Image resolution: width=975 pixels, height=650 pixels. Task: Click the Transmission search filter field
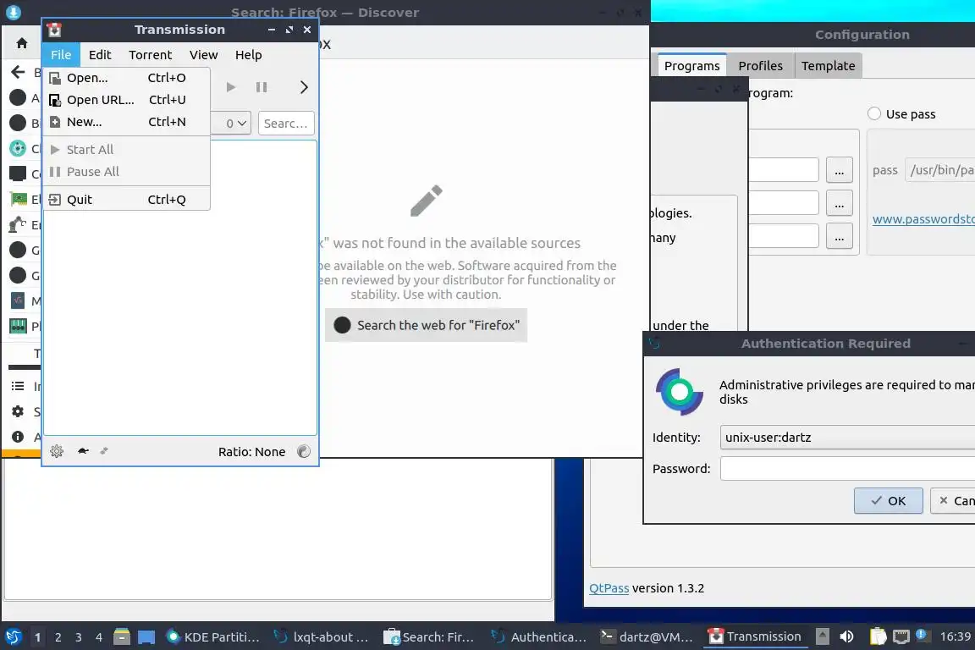point(286,124)
